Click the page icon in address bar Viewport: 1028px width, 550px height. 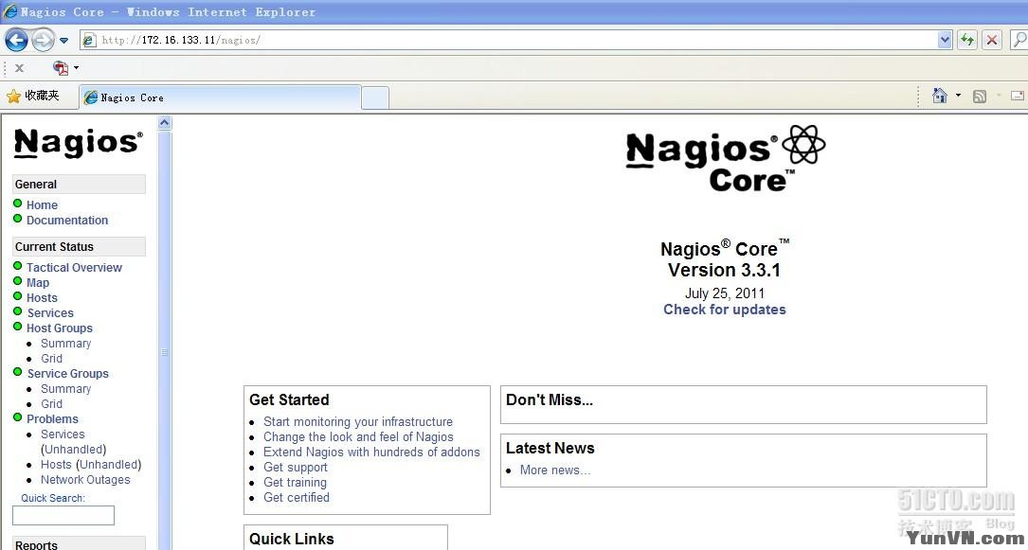[90, 40]
